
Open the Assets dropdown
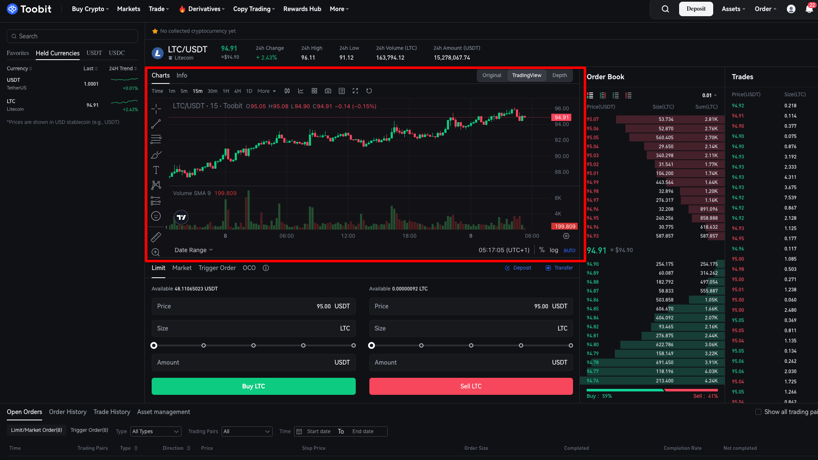point(733,9)
